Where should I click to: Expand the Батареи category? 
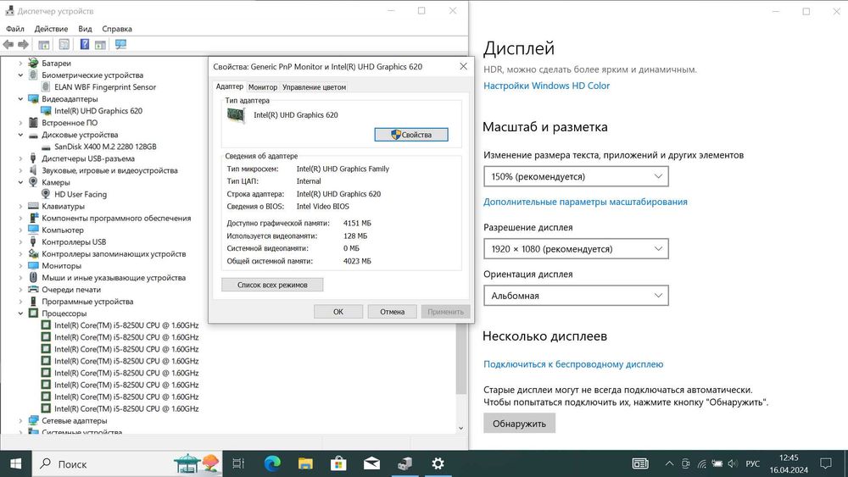(x=20, y=64)
